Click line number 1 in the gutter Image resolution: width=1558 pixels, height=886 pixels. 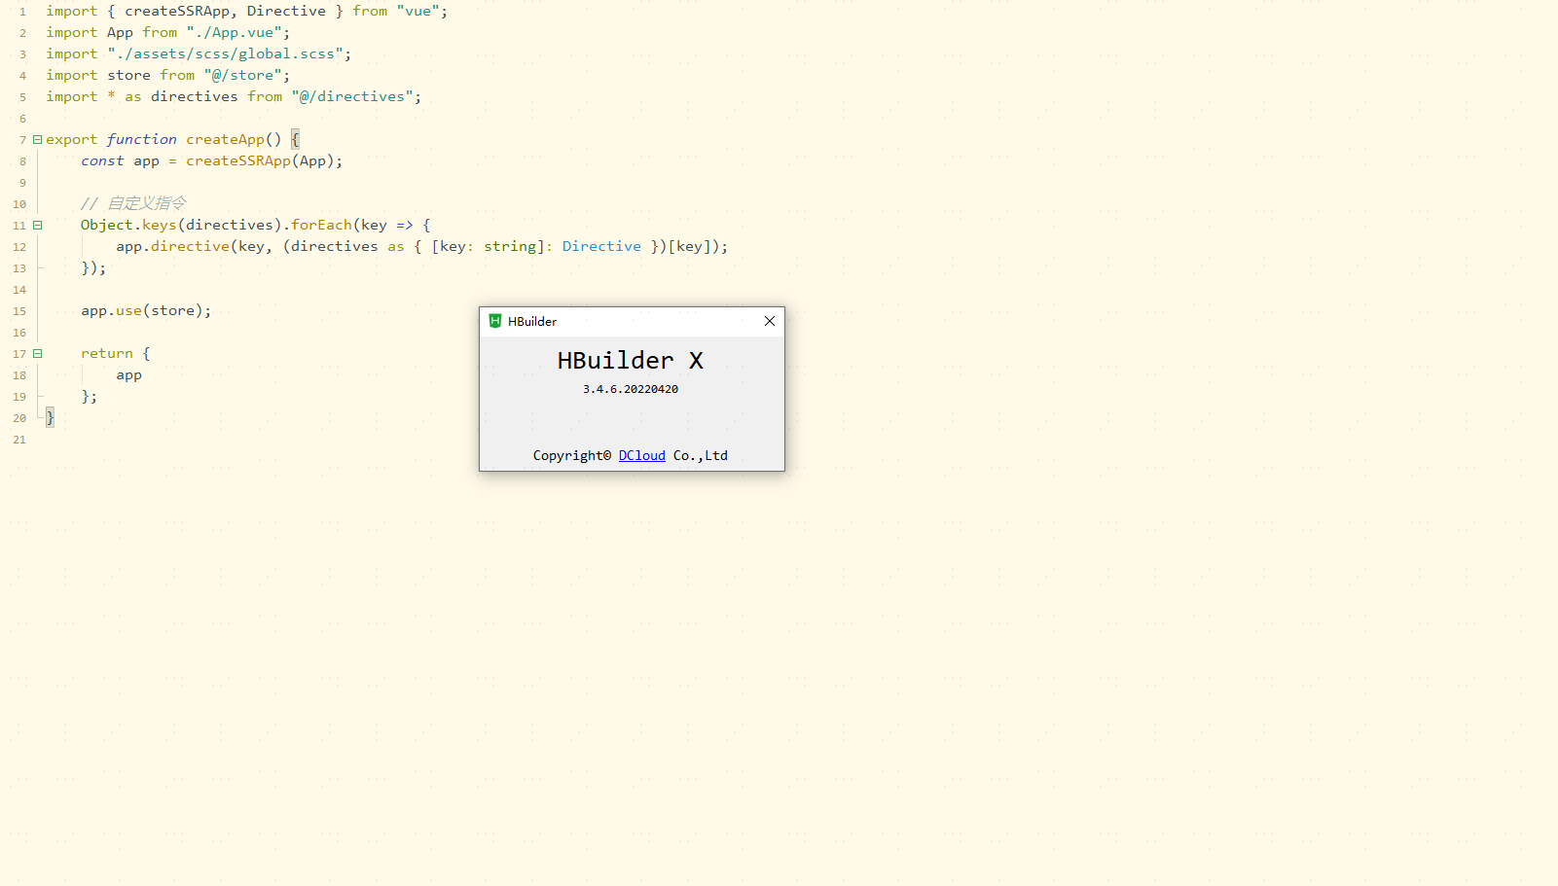pyautogui.click(x=22, y=12)
